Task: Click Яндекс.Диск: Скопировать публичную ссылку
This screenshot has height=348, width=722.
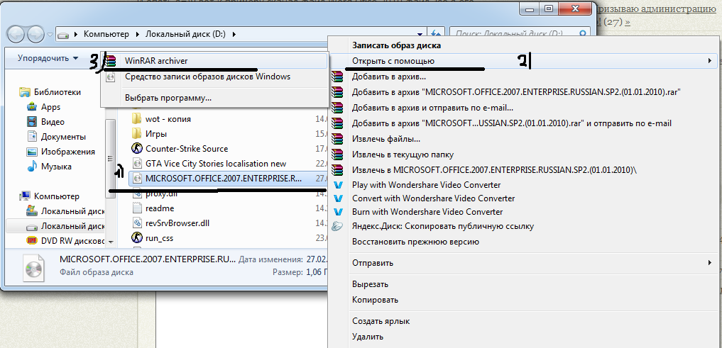Action: [442, 226]
